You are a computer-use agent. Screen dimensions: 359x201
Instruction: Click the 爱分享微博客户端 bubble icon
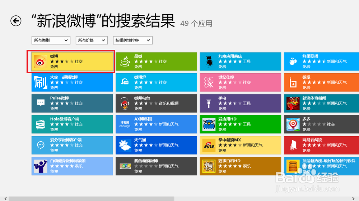(x=41, y=145)
